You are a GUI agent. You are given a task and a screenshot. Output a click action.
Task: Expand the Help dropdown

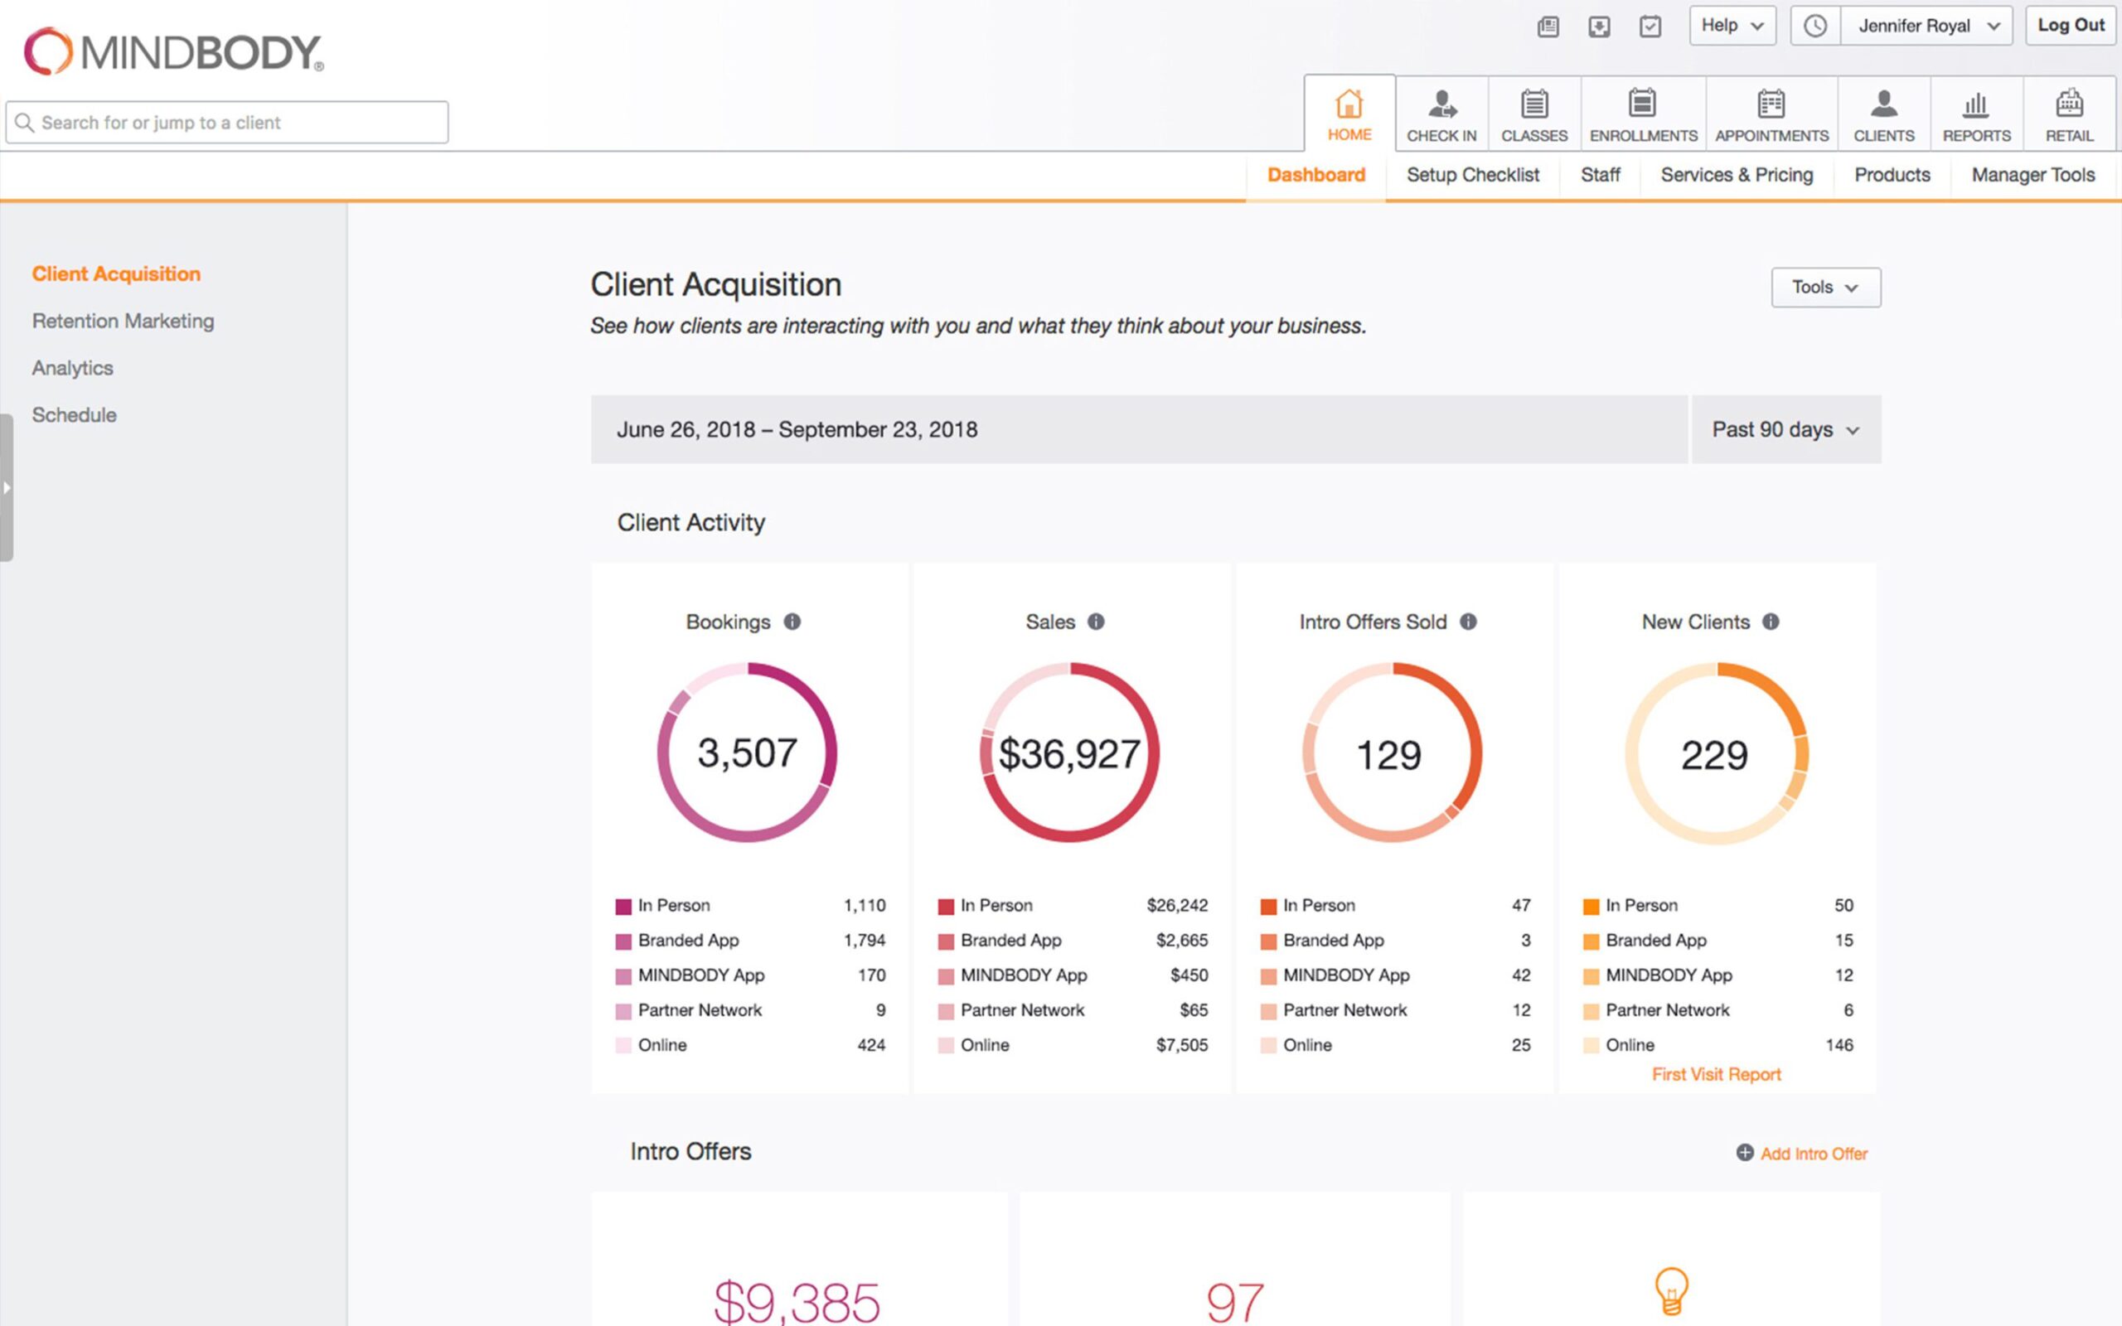pyautogui.click(x=1732, y=27)
